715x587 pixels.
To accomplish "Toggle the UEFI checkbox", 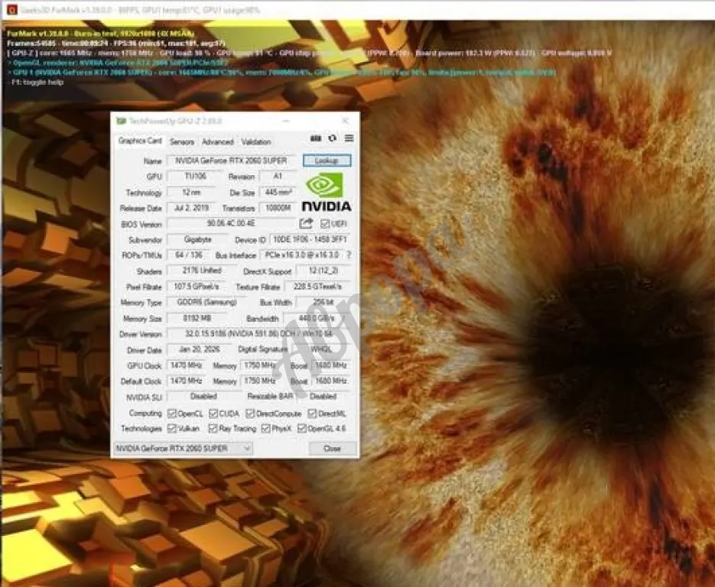I will pyautogui.click(x=325, y=224).
